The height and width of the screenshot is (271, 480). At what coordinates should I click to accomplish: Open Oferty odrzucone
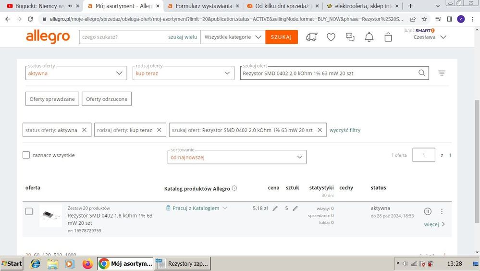click(107, 99)
